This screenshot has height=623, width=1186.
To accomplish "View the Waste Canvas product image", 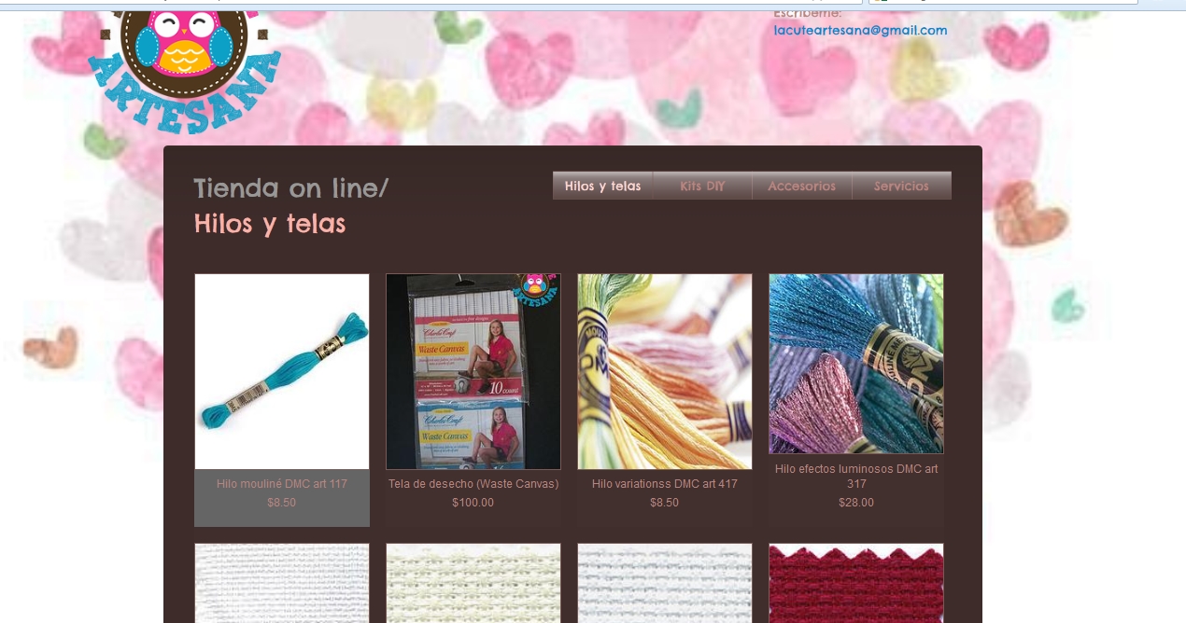I will (x=473, y=371).
